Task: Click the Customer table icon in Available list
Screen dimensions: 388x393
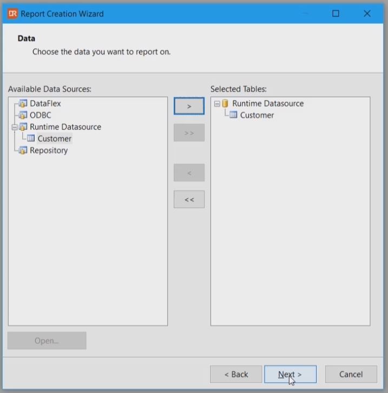Action: (31, 139)
